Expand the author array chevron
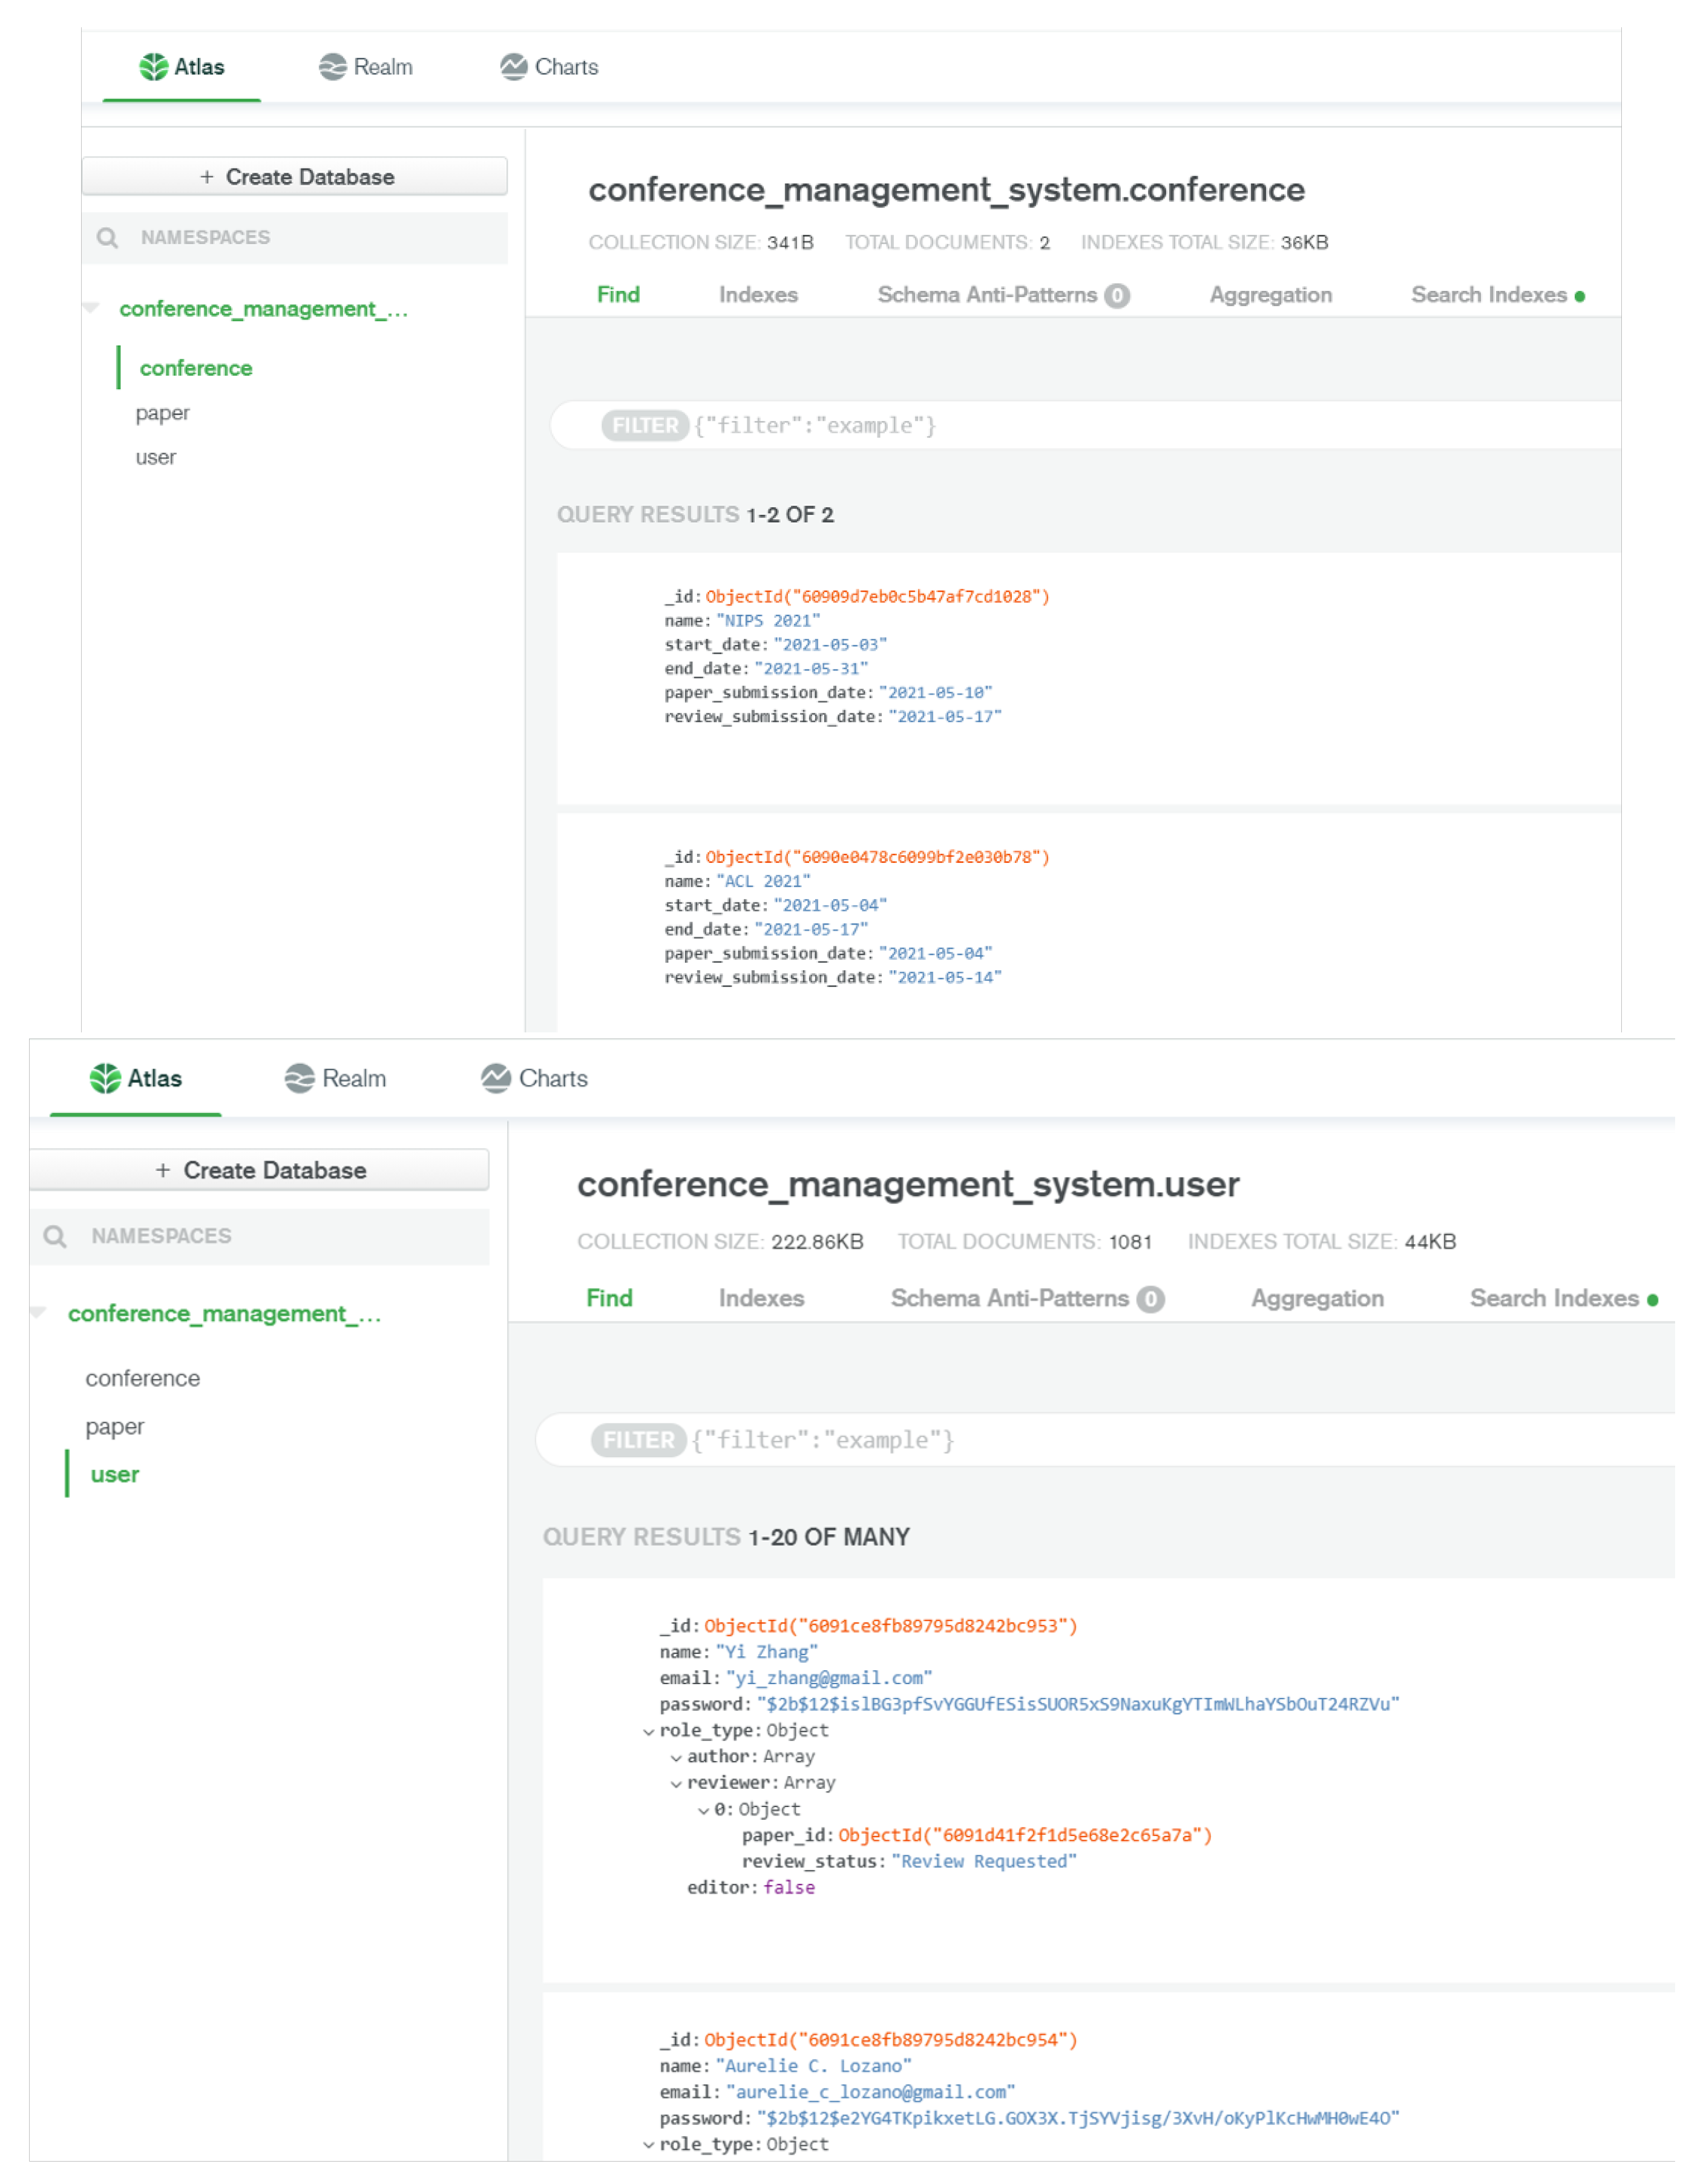Viewport: 1706px width, 2184px height. pos(676,1758)
